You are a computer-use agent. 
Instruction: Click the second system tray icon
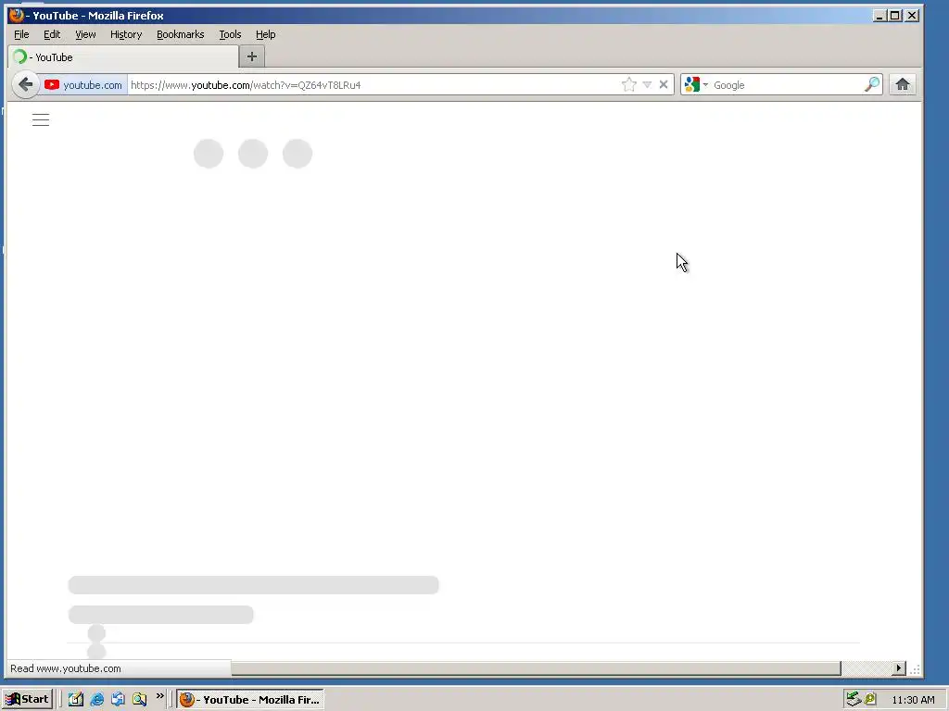point(869,700)
